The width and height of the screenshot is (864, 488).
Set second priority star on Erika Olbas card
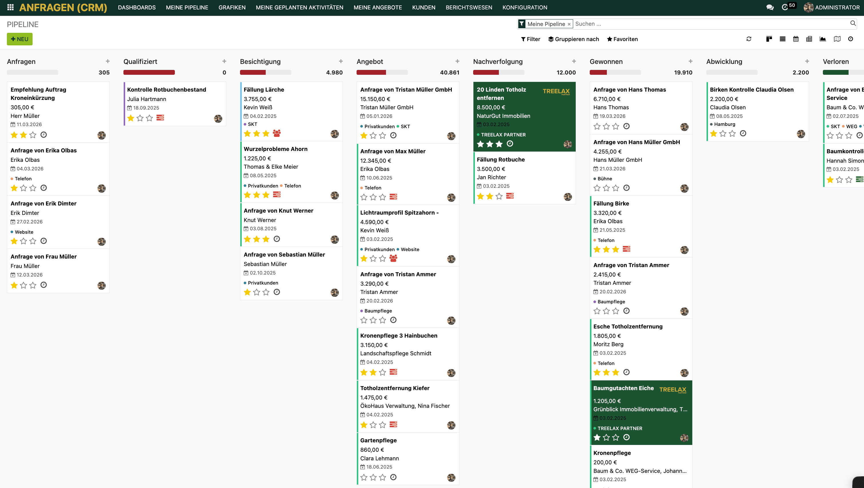coord(23,188)
